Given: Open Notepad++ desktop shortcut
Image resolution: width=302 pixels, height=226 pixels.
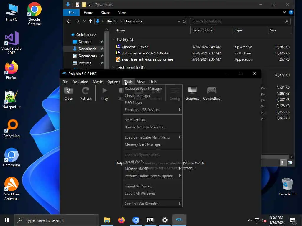Looking at the screenshot, I should pyautogui.click(x=12, y=99).
